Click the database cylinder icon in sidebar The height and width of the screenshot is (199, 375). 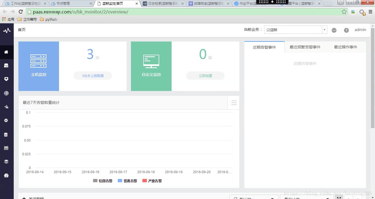[6, 135]
